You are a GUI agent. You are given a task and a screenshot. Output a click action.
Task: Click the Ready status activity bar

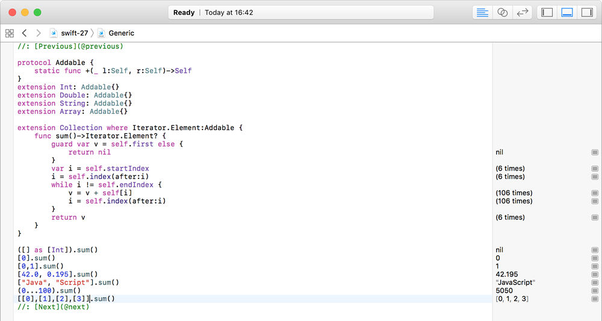pos(301,13)
